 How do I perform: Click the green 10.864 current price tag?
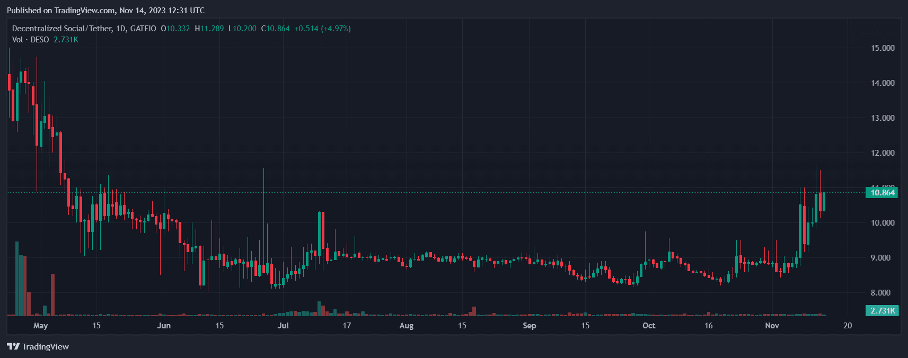click(883, 193)
